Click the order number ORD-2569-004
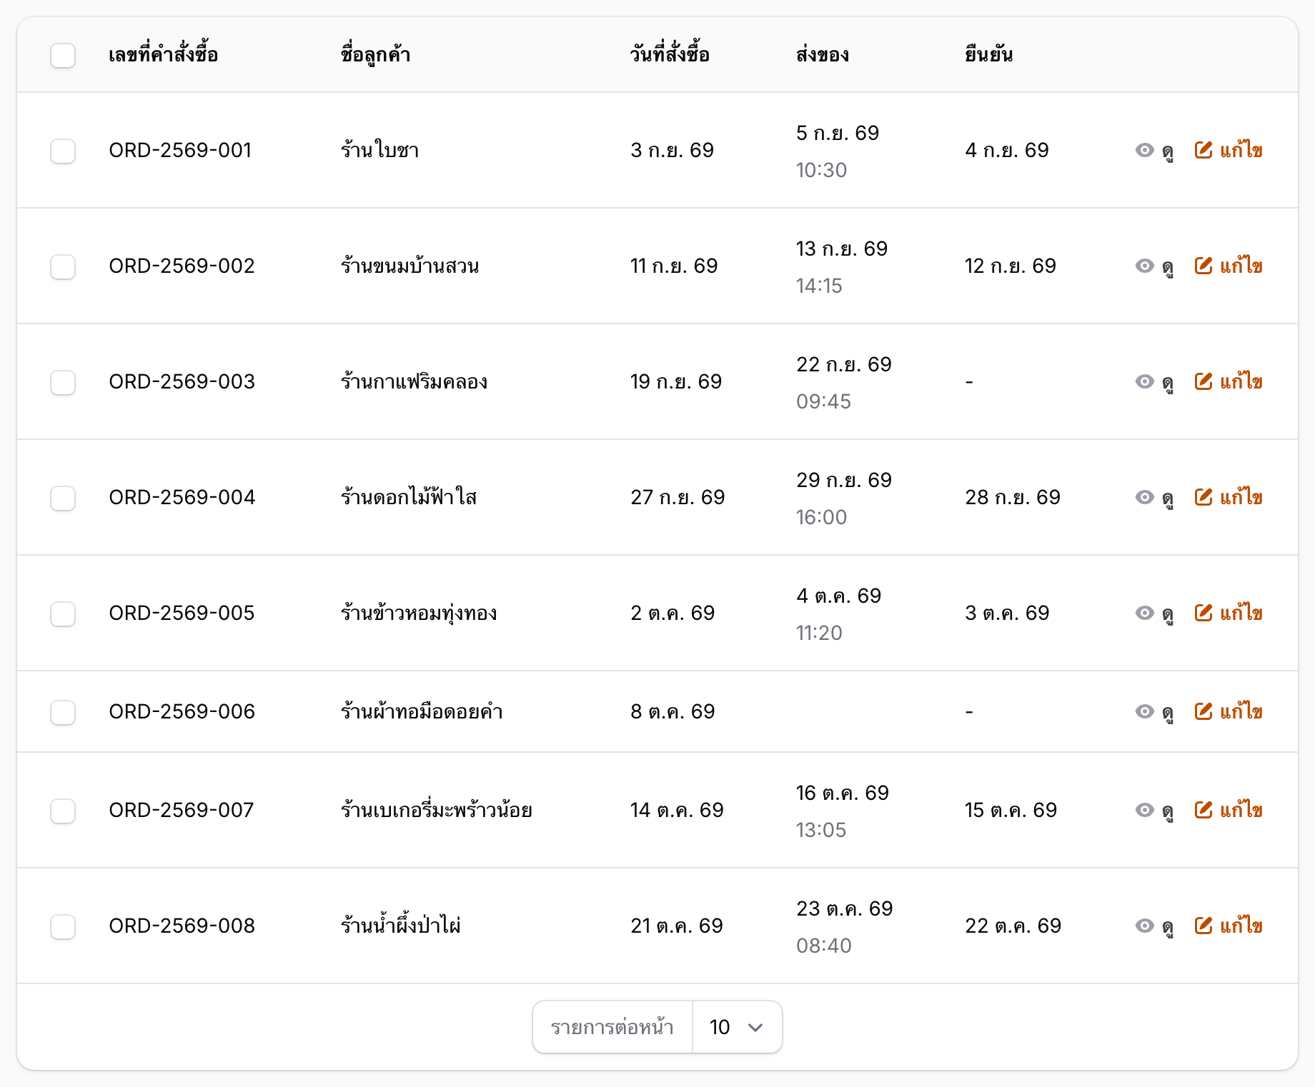The height and width of the screenshot is (1087, 1315). (x=182, y=497)
